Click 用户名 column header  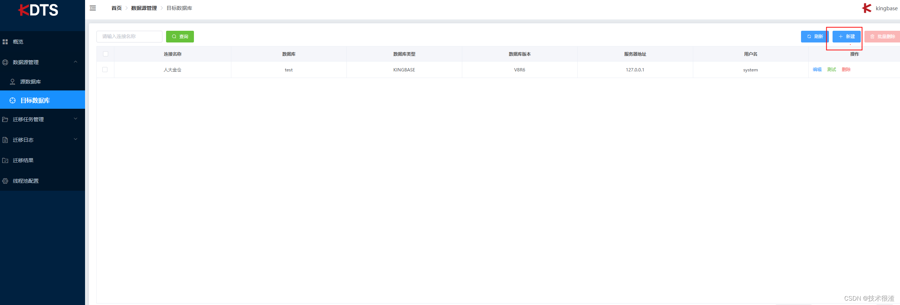coord(750,54)
